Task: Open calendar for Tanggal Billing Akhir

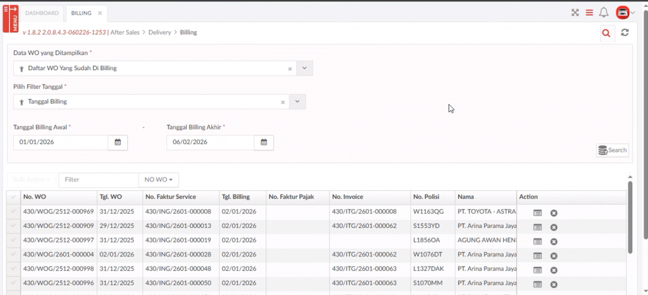Action: [264, 142]
